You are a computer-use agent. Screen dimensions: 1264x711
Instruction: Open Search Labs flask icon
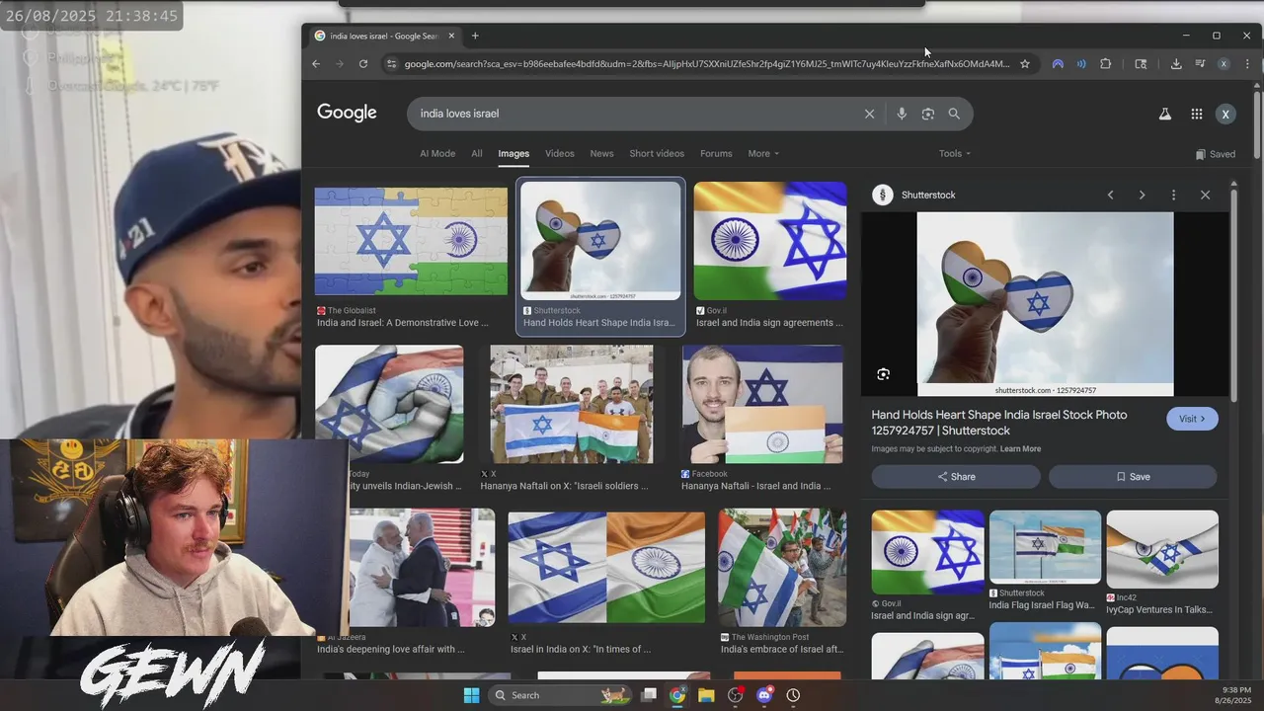point(1165,114)
